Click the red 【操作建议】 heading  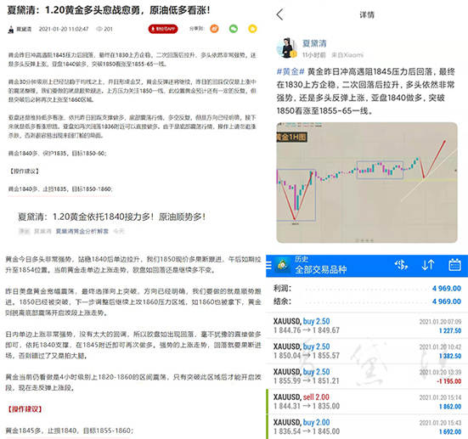(x=25, y=409)
